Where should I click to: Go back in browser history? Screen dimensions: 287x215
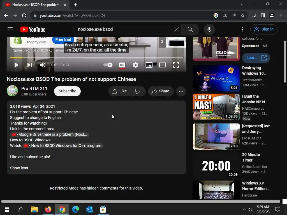tap(6, 15)
